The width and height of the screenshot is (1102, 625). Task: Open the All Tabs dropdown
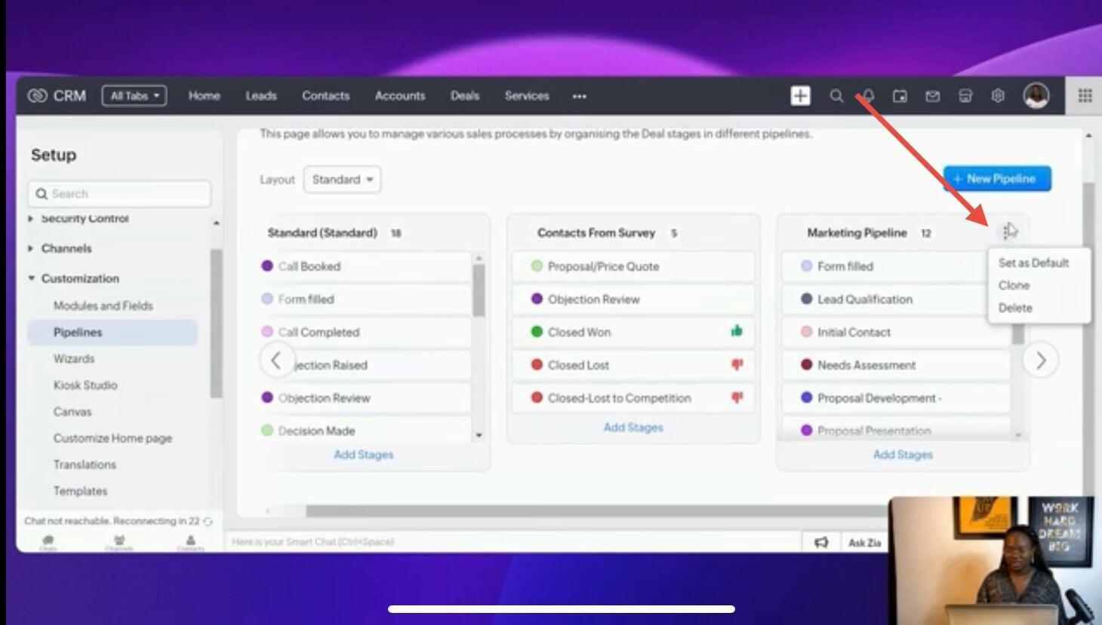134,96
